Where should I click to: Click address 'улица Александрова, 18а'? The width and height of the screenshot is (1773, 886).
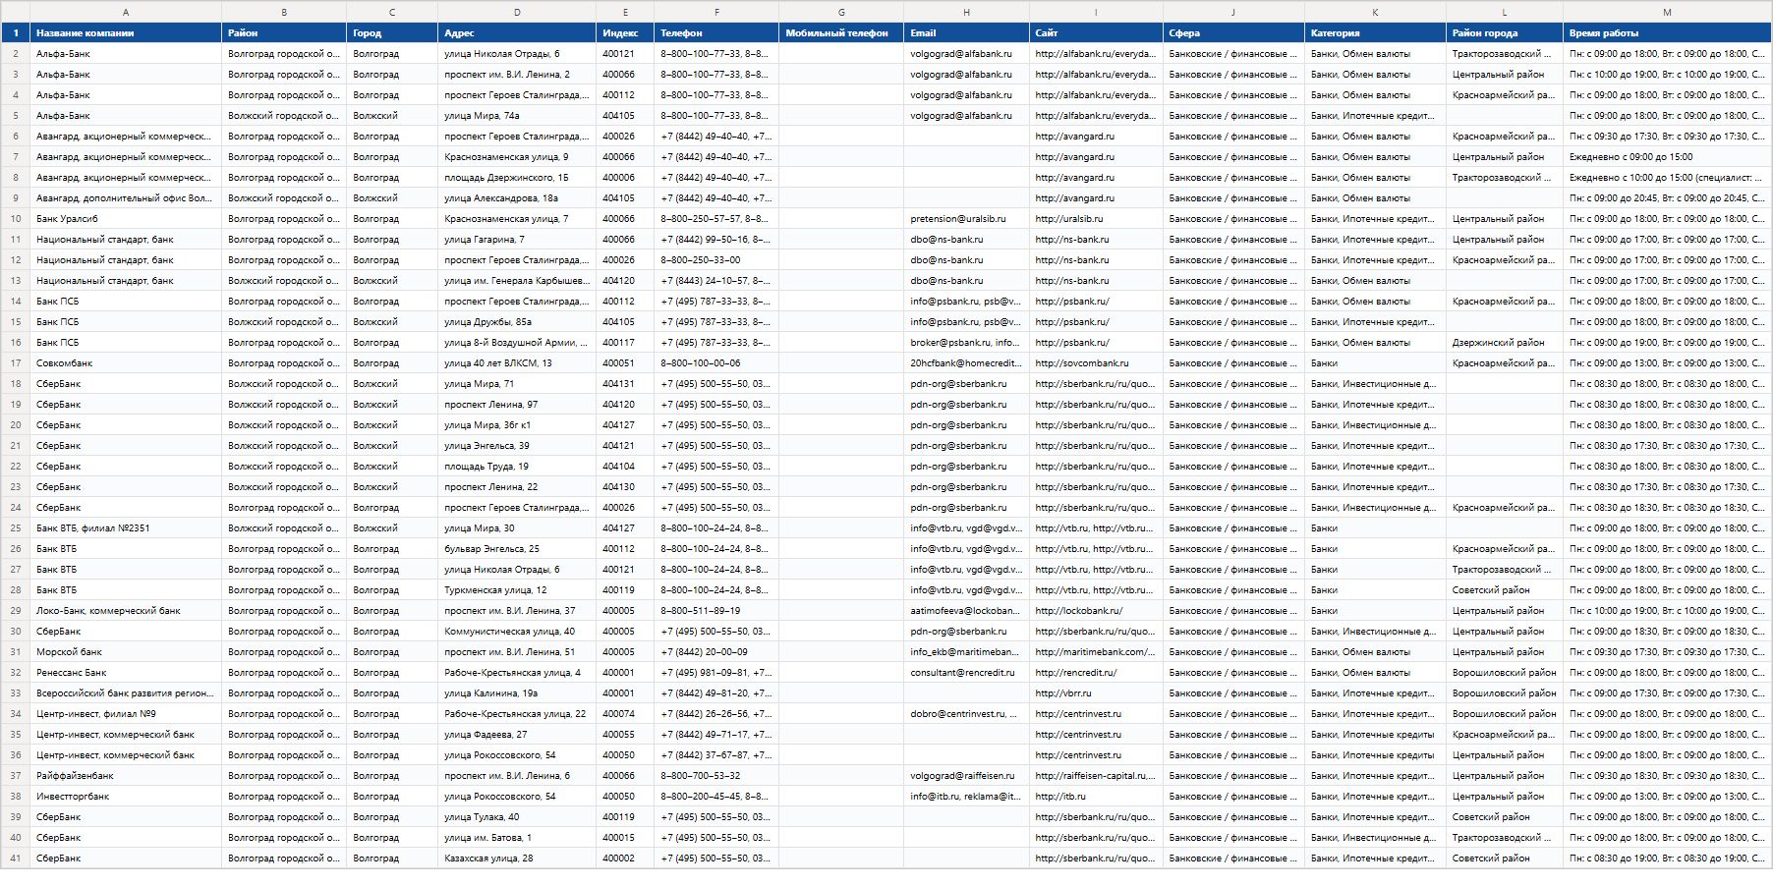tap(517, 198)
